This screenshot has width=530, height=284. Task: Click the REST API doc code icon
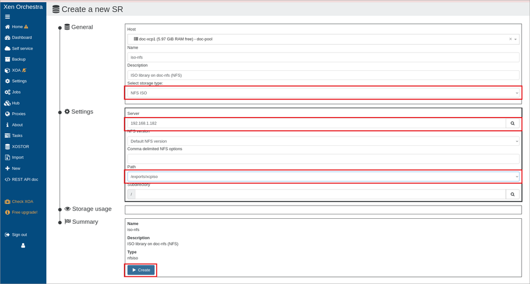pos(7,180)
